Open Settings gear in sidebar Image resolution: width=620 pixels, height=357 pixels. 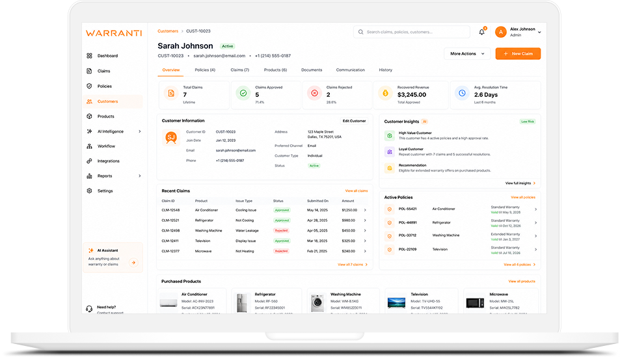click(89, 191)
